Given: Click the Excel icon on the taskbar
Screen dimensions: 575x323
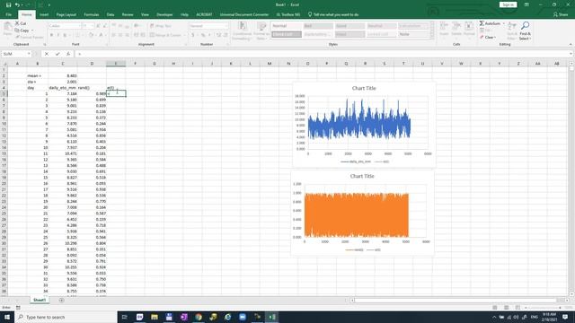Looking at the screenshot, I should [272, 317].
